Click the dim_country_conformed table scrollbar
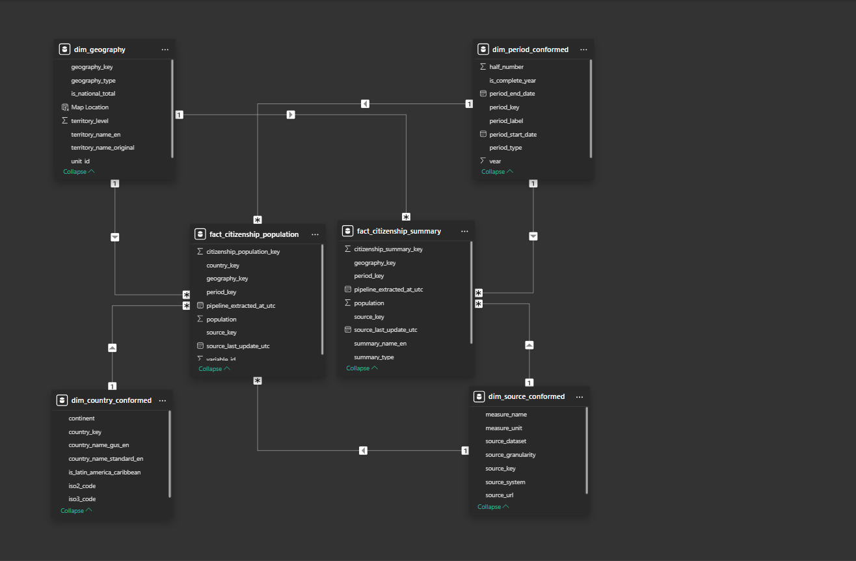 point(170,454)
